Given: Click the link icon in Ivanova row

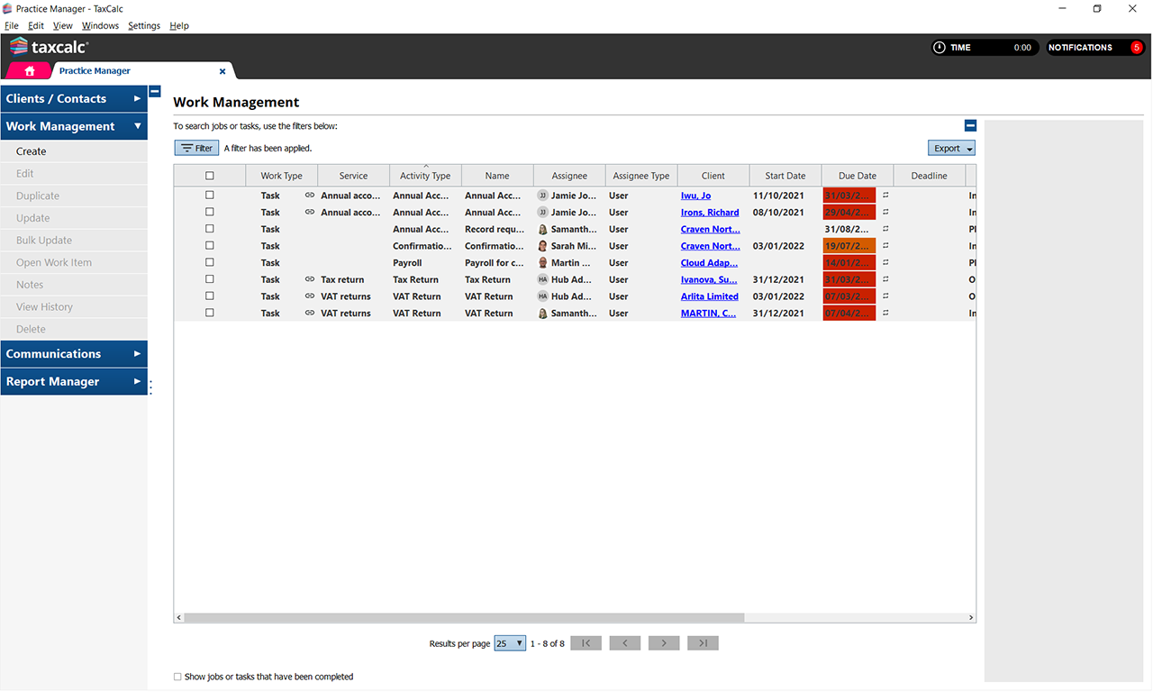Looking at the screenshot, I should [x=310, y=280].
